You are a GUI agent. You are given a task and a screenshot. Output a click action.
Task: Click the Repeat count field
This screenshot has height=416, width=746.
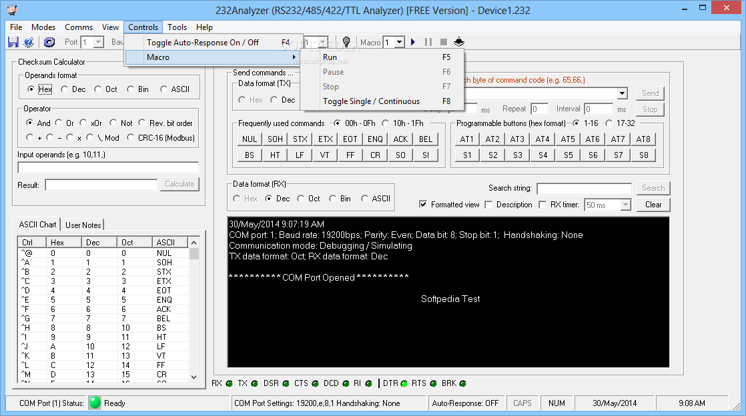540,109
